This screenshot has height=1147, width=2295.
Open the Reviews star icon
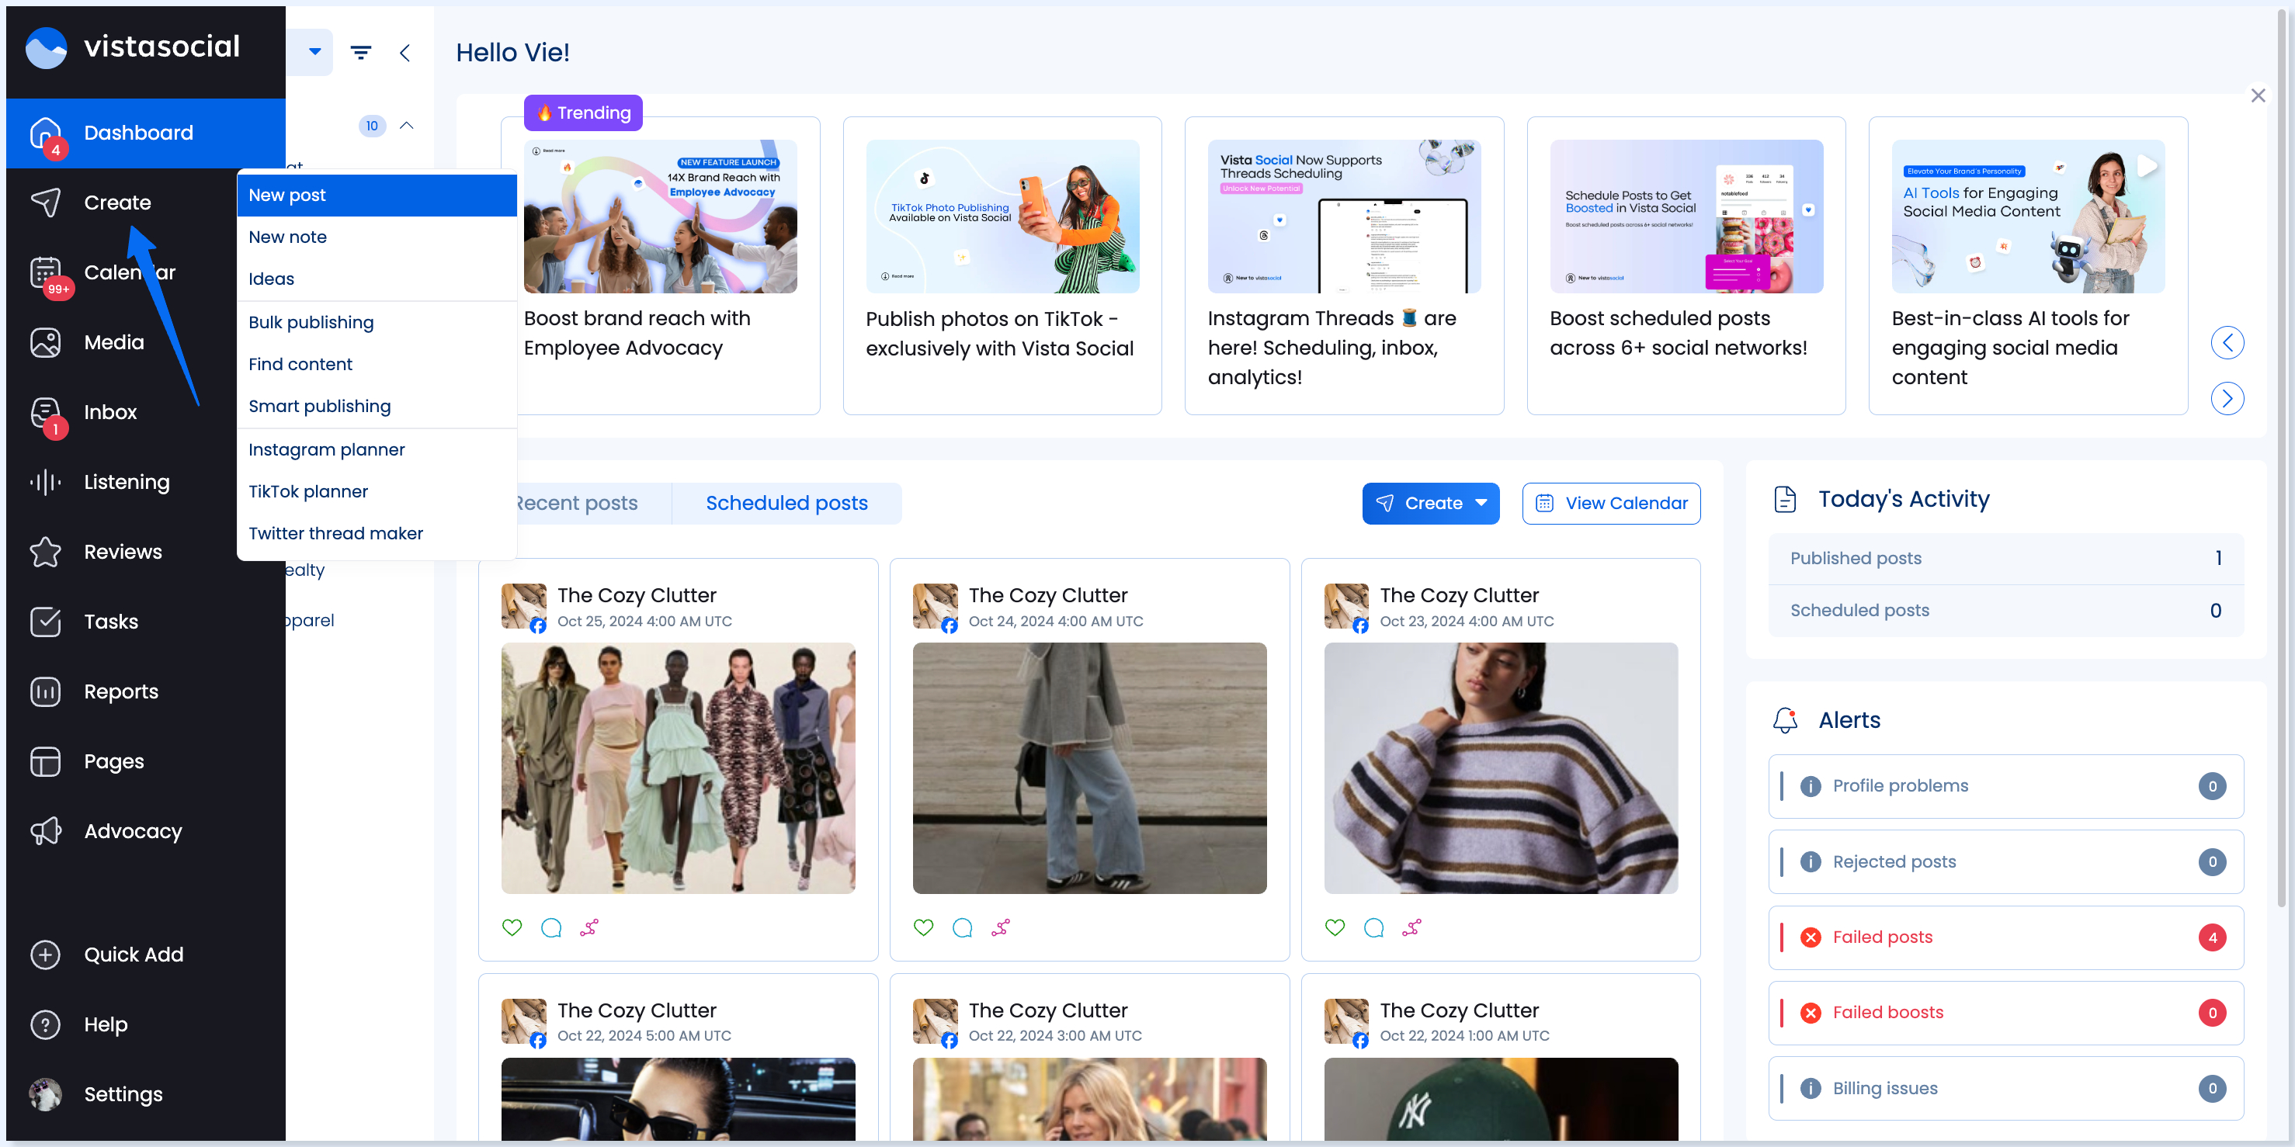point(46,552)
